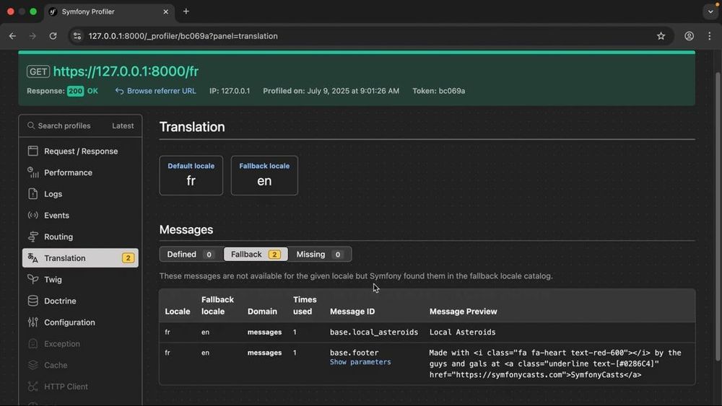The width and height of the screenshot is (722, 406).
Task: Click the Latest profile link
Action: [123, 125]
